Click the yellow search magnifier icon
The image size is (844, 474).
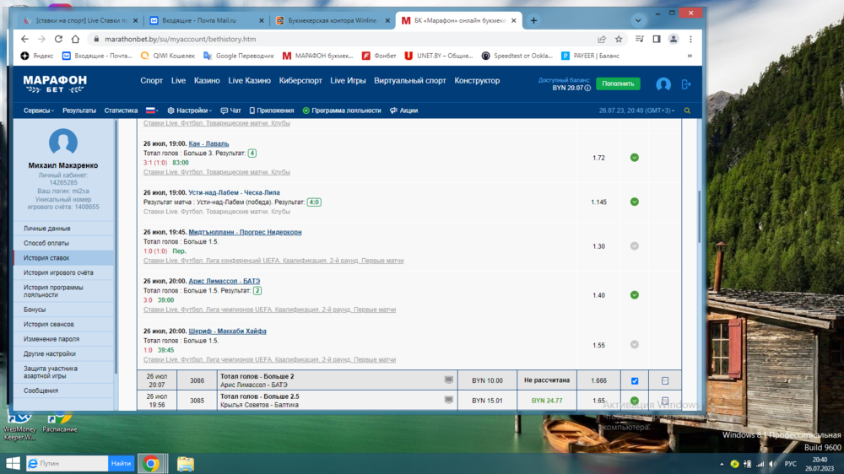coord(687,110)
